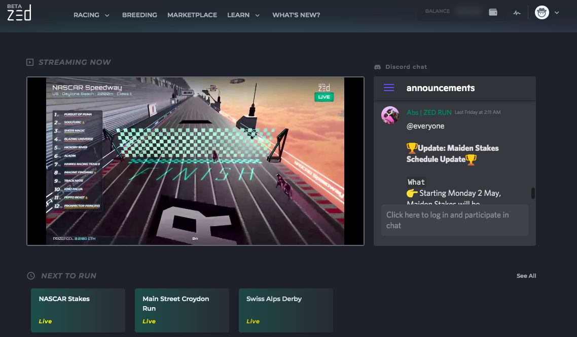Open the Learn menu

238,15
